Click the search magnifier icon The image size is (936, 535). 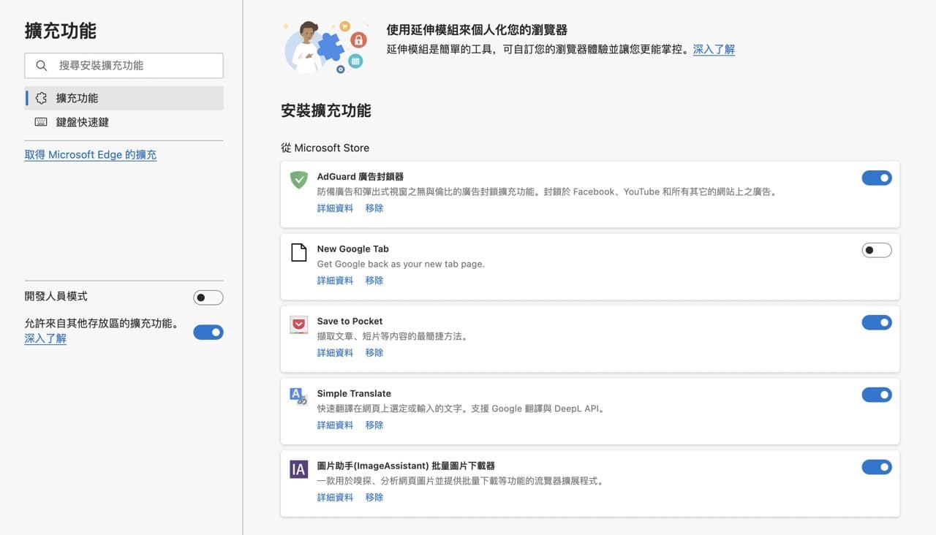[42, 66]
